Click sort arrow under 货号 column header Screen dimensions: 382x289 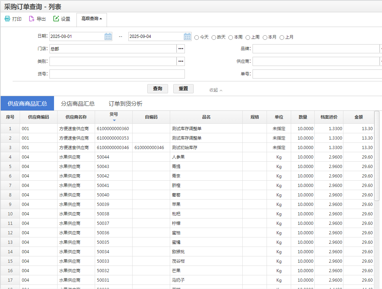click(x=114, y=120)
